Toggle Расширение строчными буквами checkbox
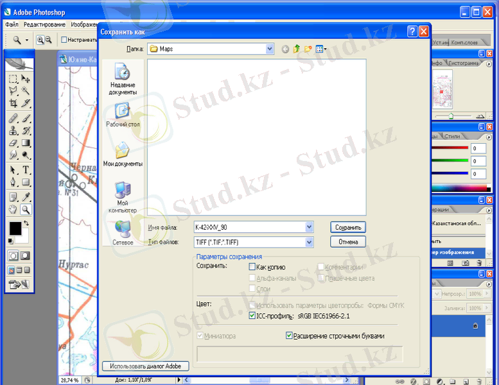This screenshot has height=385, width=499. coord(290,335)
